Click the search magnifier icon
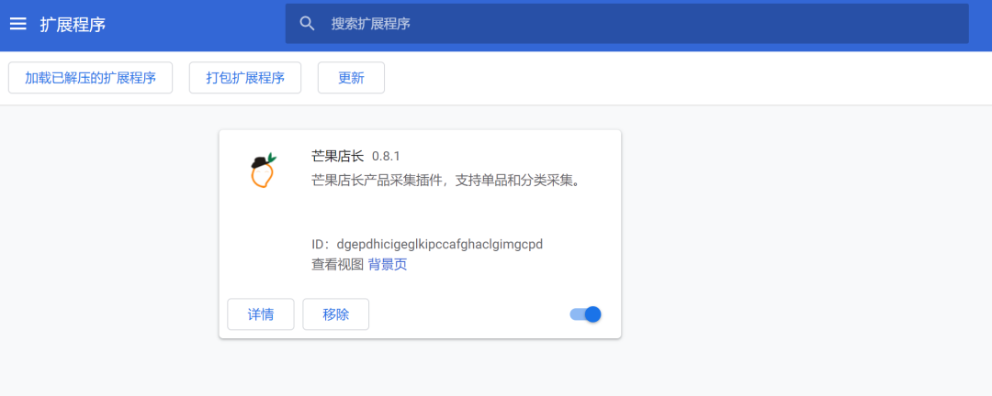The height and width of the screenshot is (396, 992). point(308,24)
